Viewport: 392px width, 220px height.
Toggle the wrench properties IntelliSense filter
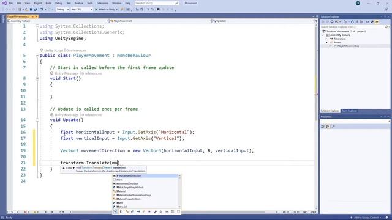pyautogui.click(x=155, y=212)
